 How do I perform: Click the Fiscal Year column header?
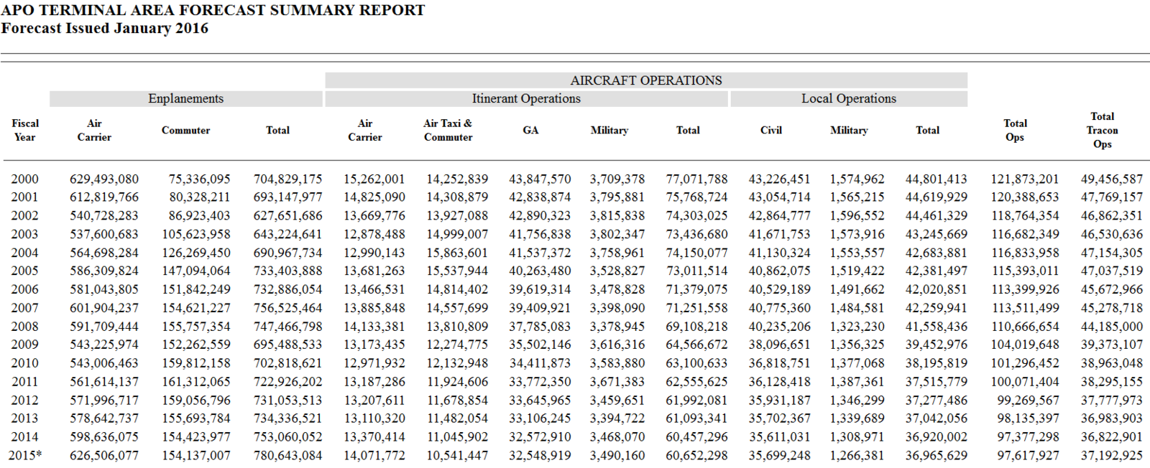tap(25, 130)
